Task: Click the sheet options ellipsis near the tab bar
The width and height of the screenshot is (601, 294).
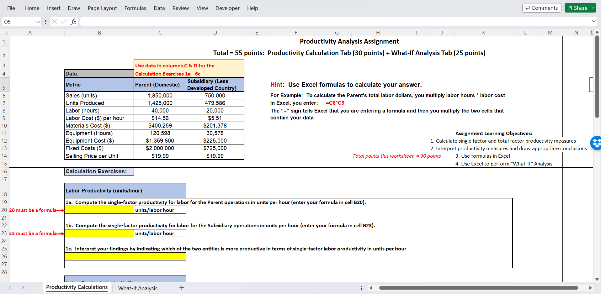Action: (361, 288)
